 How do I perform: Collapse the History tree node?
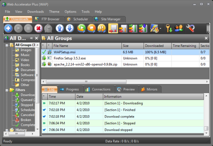pos(7,130)
